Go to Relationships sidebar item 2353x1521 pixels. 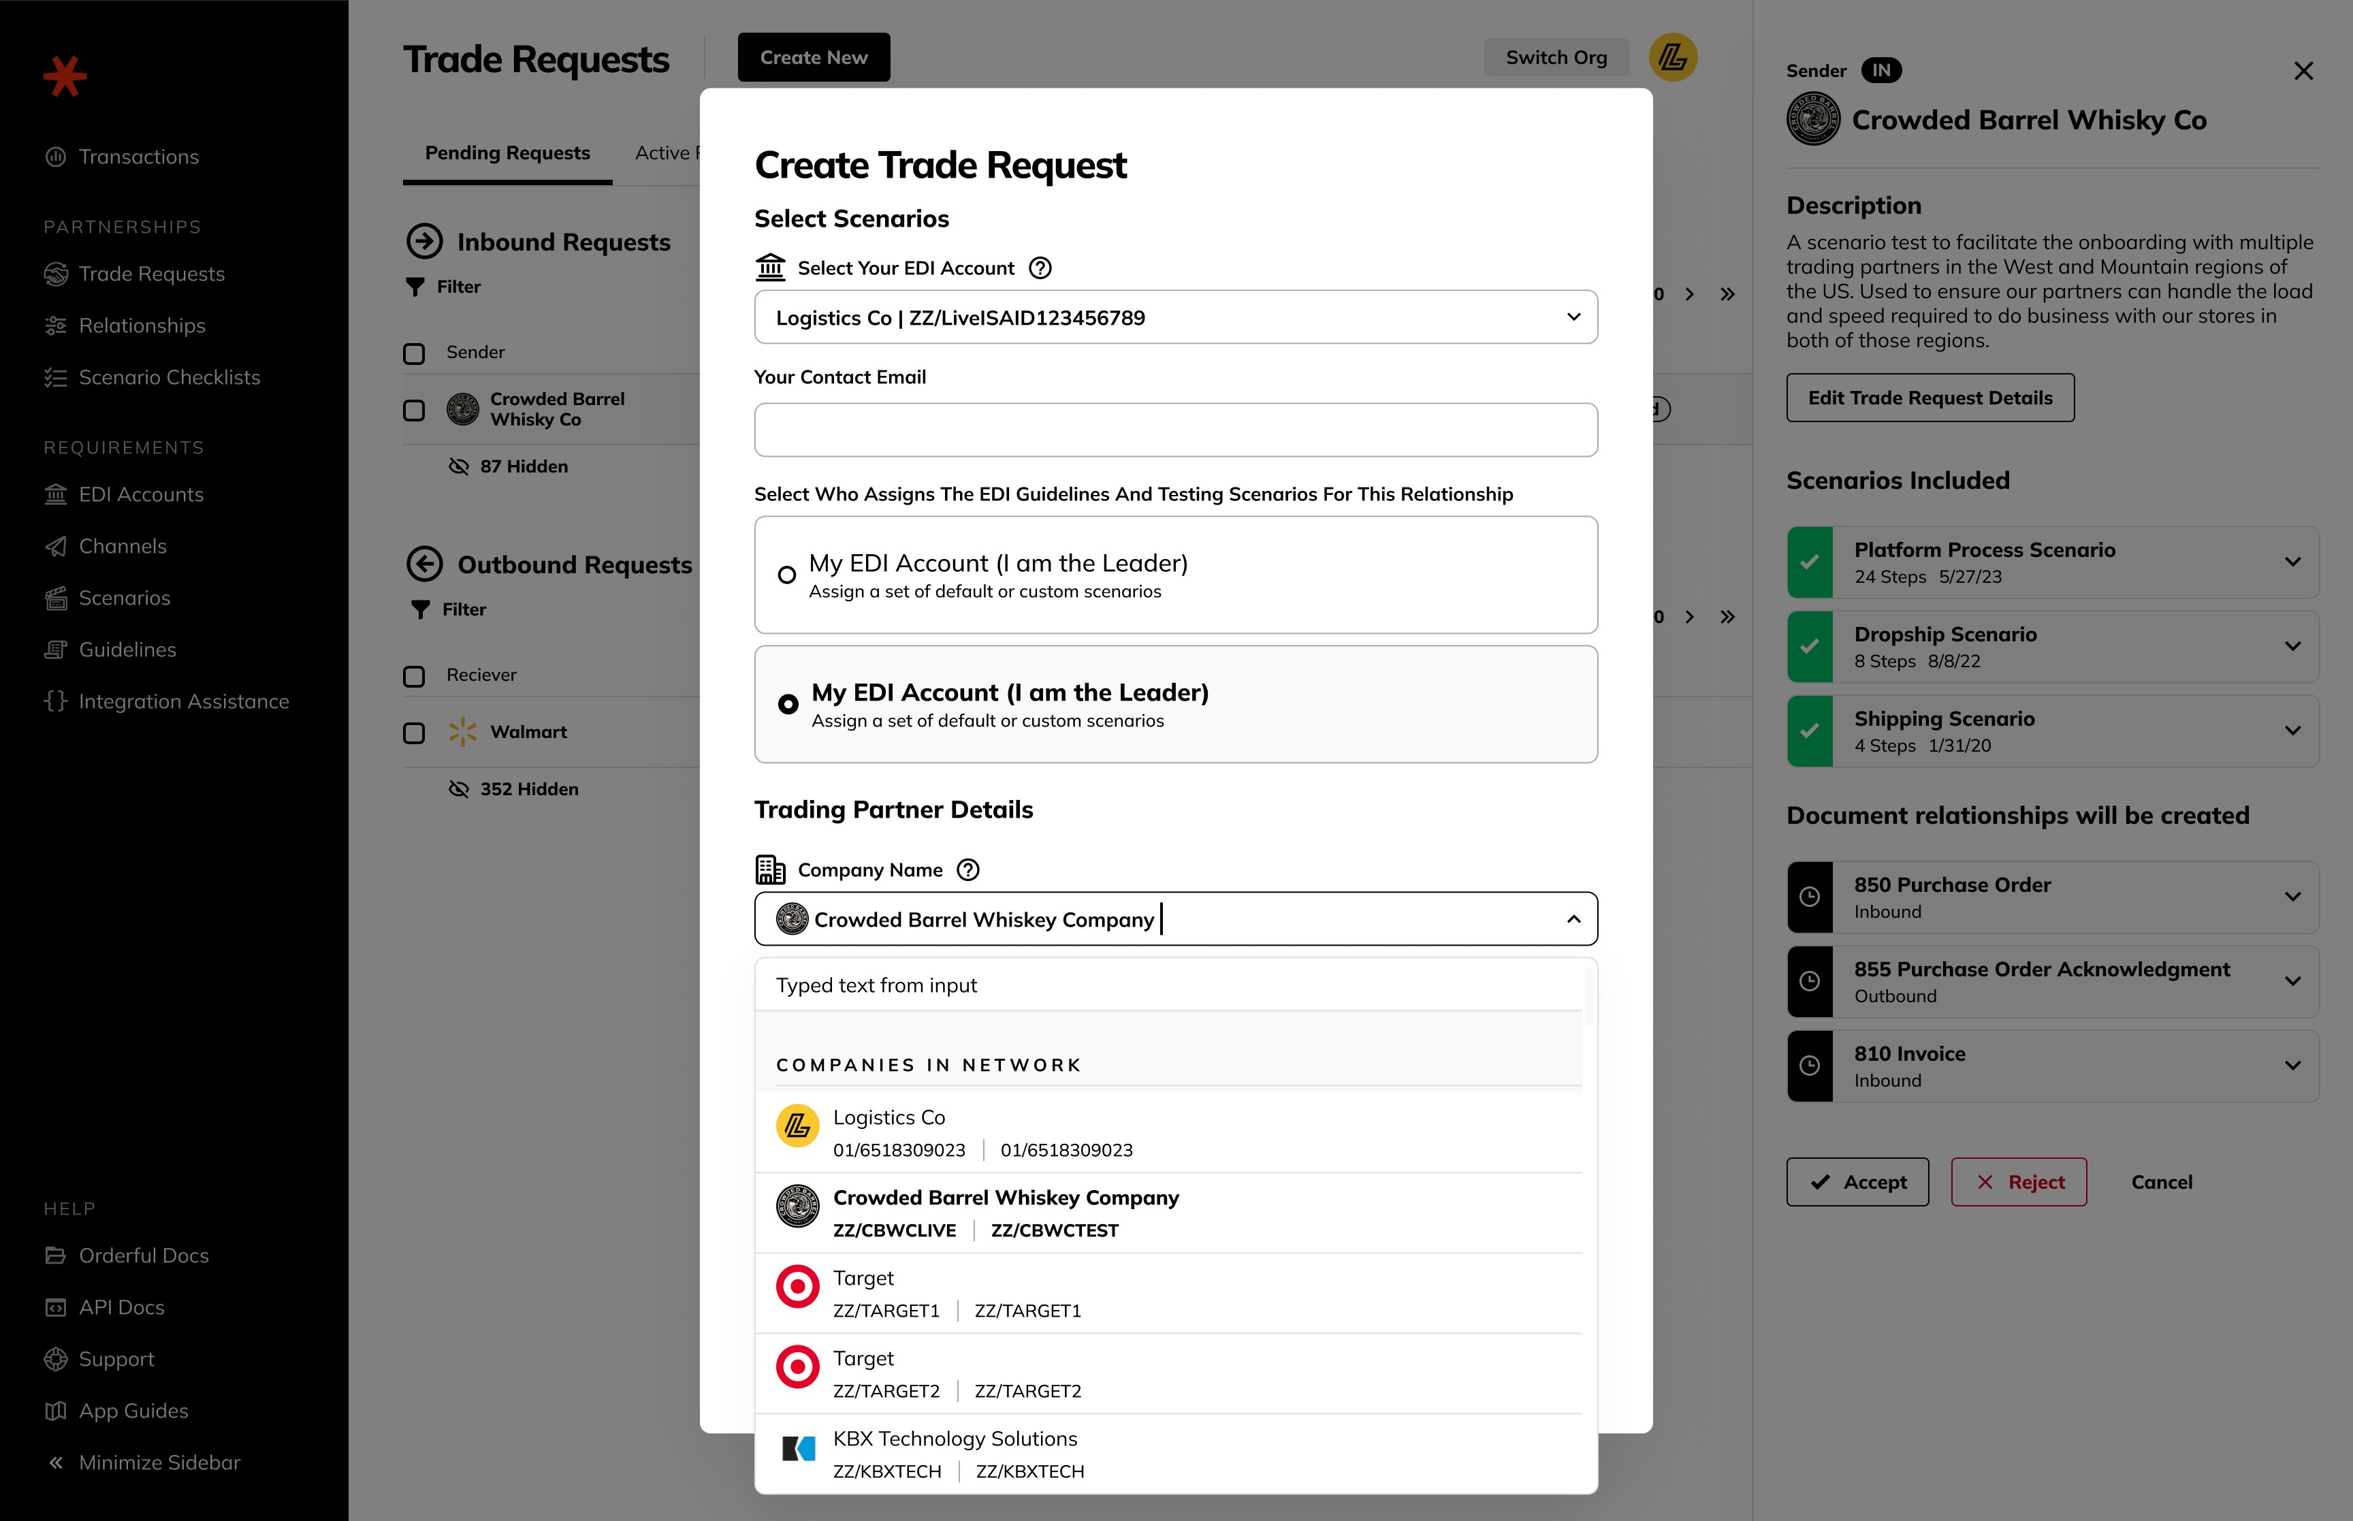click(125, 326)
